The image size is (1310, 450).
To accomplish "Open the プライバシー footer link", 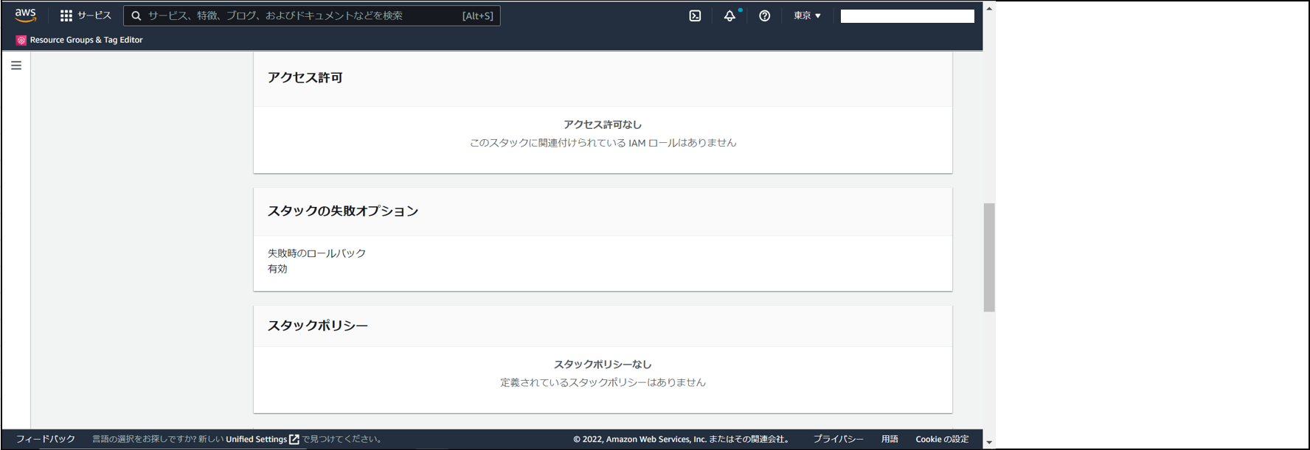I will 838,439.
